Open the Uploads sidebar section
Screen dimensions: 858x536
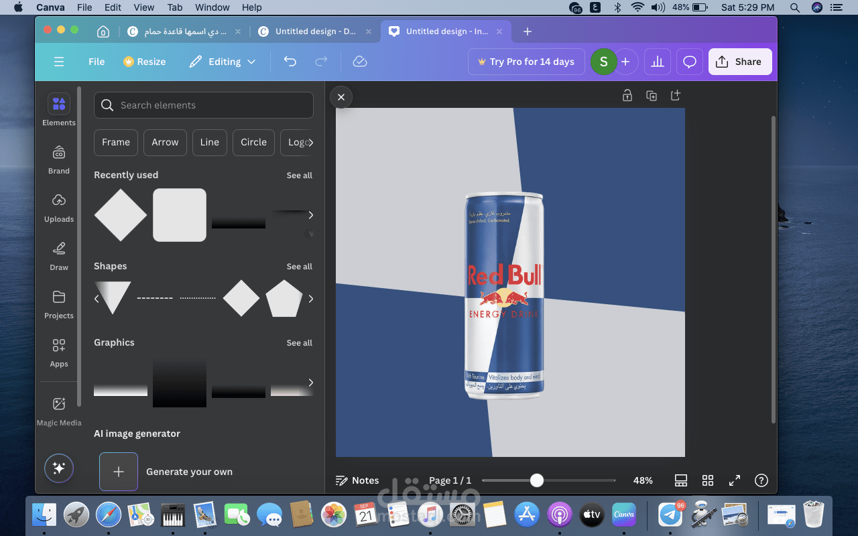coord(59,208)
